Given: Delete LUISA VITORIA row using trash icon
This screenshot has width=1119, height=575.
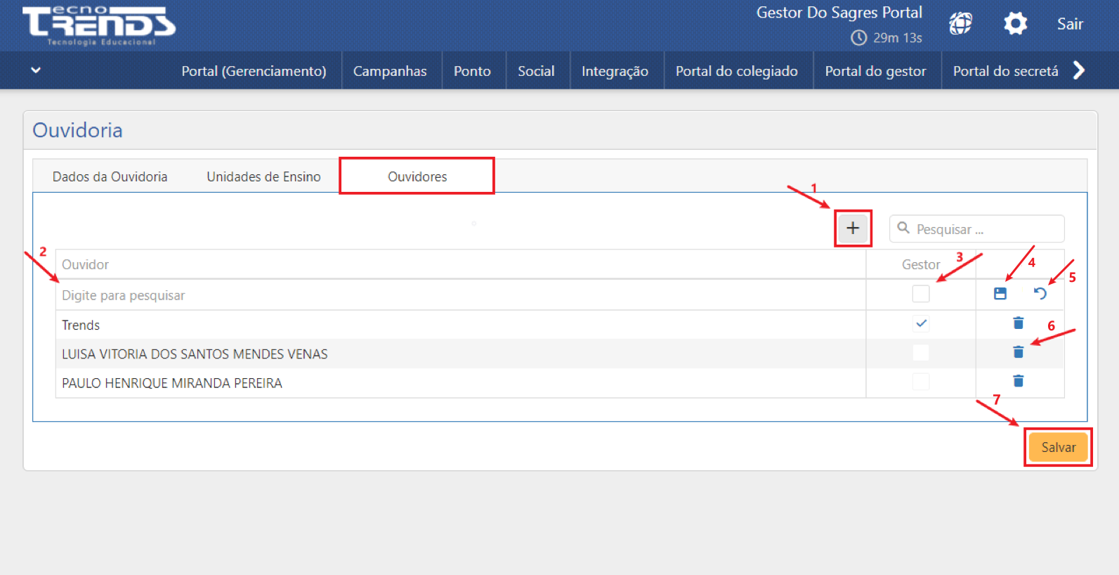Looking at the screenshot, I should 1018,352.
